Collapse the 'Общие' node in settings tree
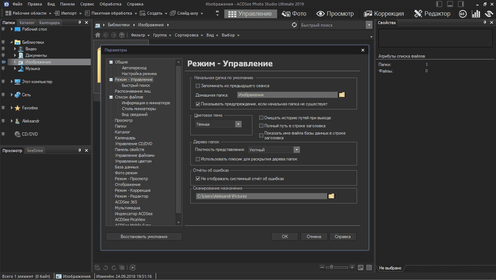496x280 pixels. 111,62
